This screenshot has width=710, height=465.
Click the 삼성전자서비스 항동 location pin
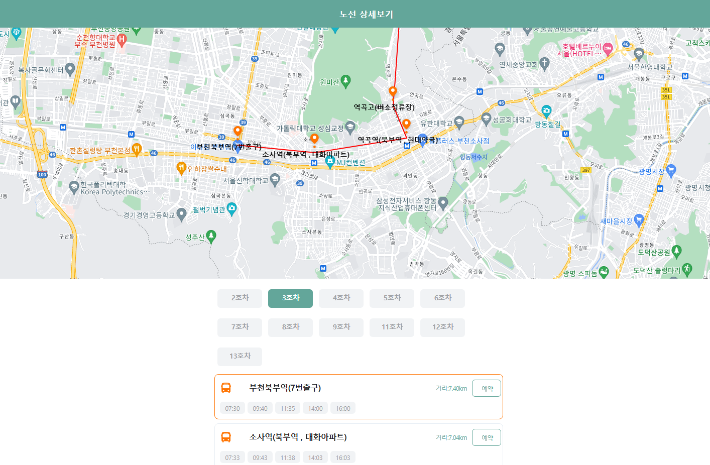[443, 203]
